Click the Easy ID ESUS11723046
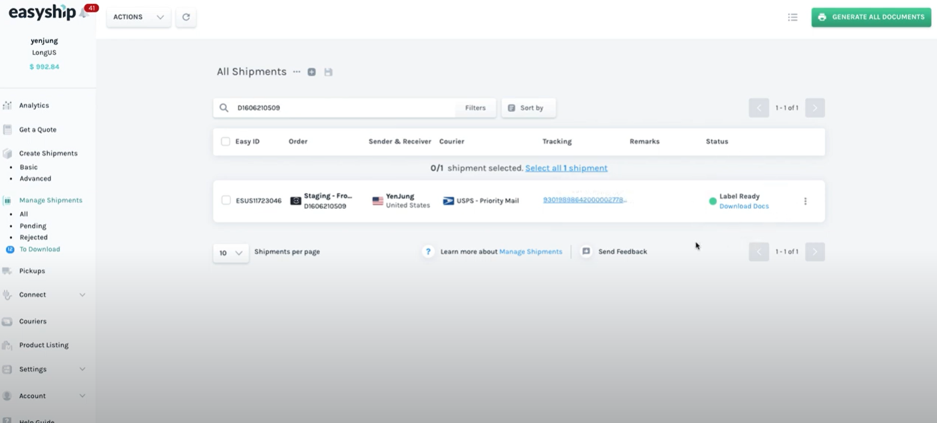The image size is (937, 423). pos(259,201)
